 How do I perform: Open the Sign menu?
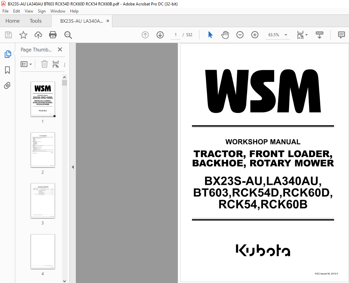[42, 11]
